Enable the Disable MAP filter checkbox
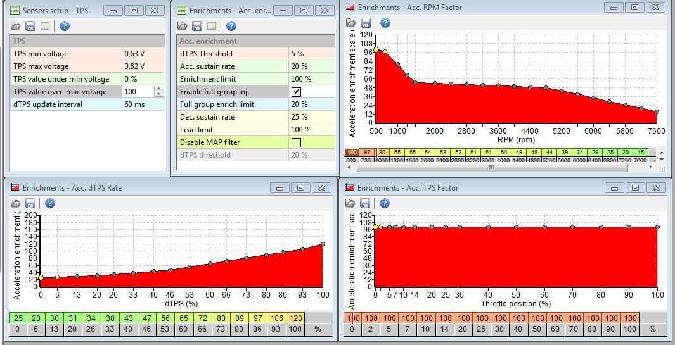The image size is (675, 345). tap(296, 142)
